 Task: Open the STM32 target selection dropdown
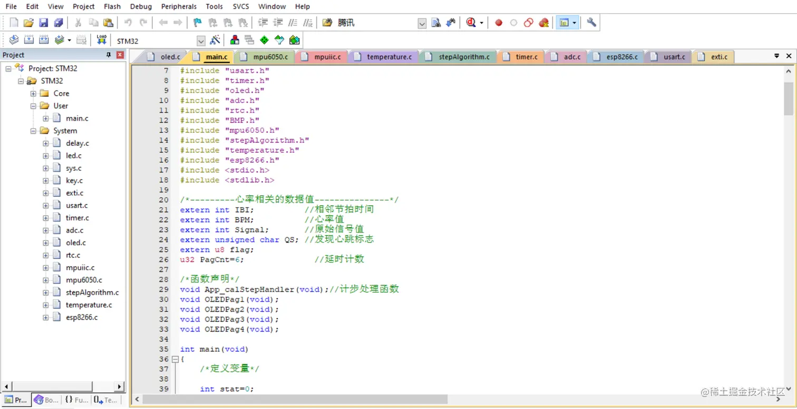pos(201,41)
